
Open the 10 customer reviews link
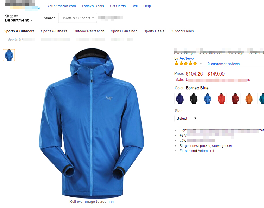pos(223,64)
